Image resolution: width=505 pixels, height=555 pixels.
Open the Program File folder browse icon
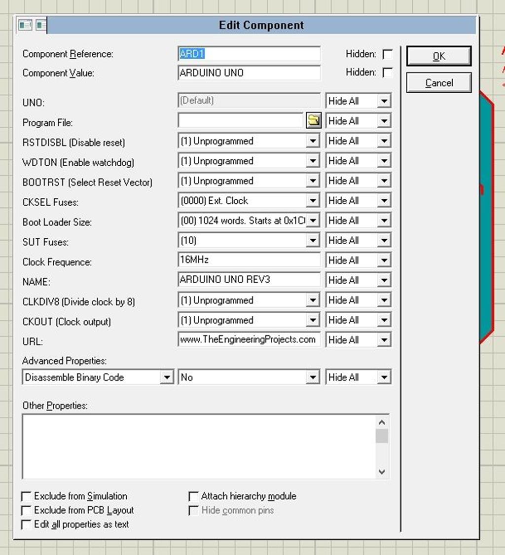coord(314,120)
